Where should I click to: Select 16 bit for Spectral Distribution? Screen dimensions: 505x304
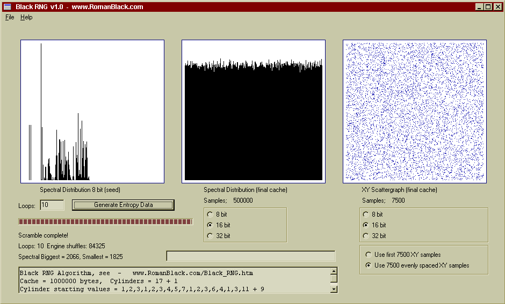[x=210, y=225]
